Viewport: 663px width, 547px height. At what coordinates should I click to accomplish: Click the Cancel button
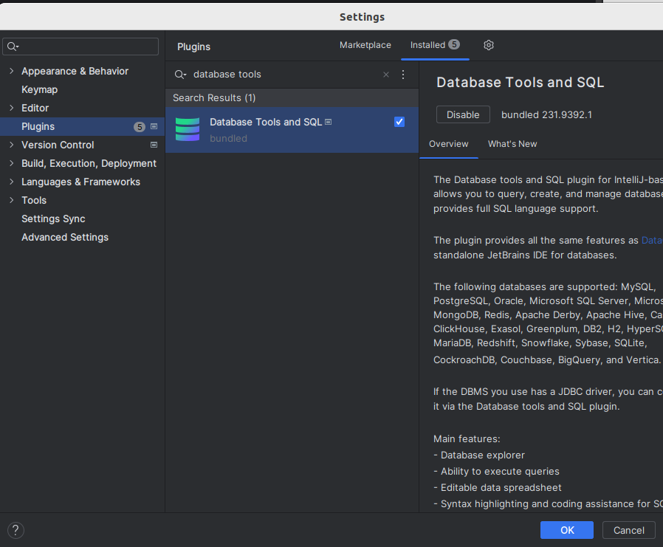click(629, 530)
